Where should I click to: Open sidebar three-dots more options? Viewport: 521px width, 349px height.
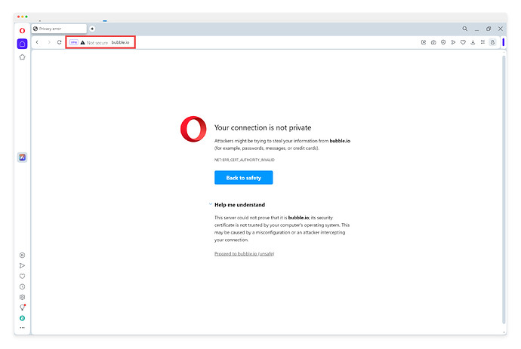pos(22,328)
